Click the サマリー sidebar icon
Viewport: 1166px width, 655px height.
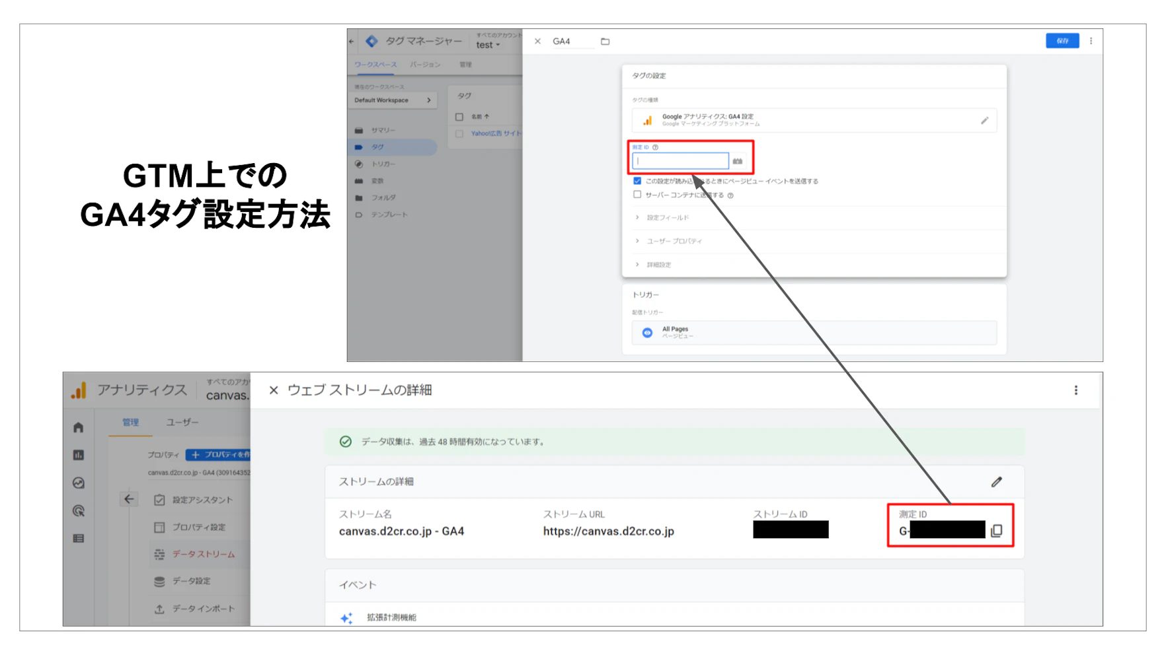359,131
